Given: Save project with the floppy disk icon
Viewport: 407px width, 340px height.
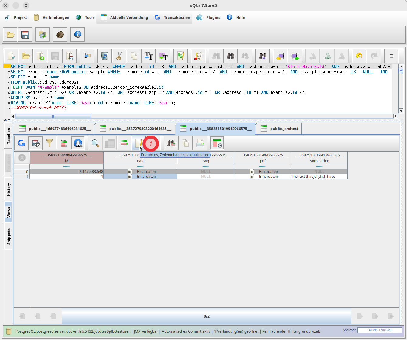Looking at the screenshot, I should 25,35.
